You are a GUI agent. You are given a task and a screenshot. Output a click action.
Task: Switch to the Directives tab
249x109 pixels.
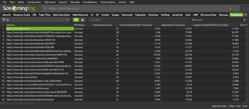154,15
